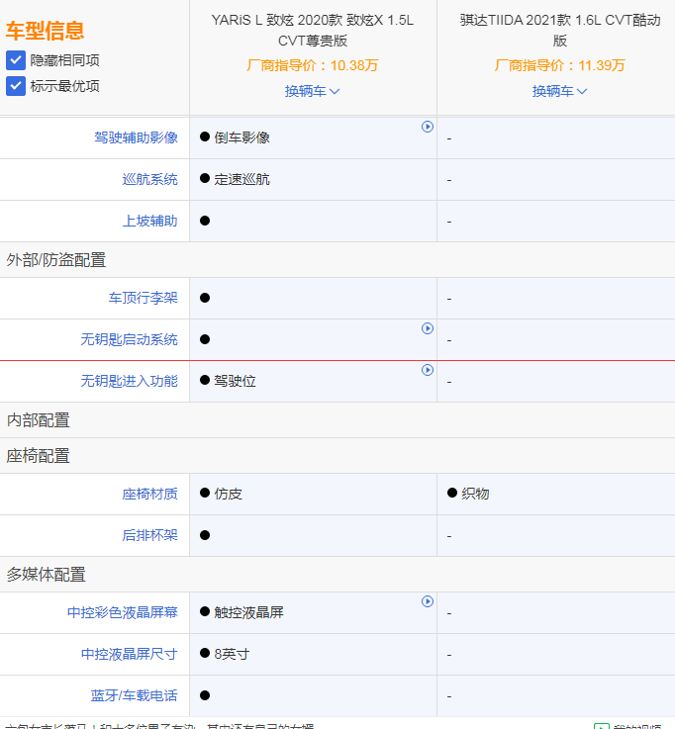Viewport: 675px width, 729px height.
Task: Open 换辆车 dropdown under 骐达TIIDA
Action: click(x=560, y=91)
